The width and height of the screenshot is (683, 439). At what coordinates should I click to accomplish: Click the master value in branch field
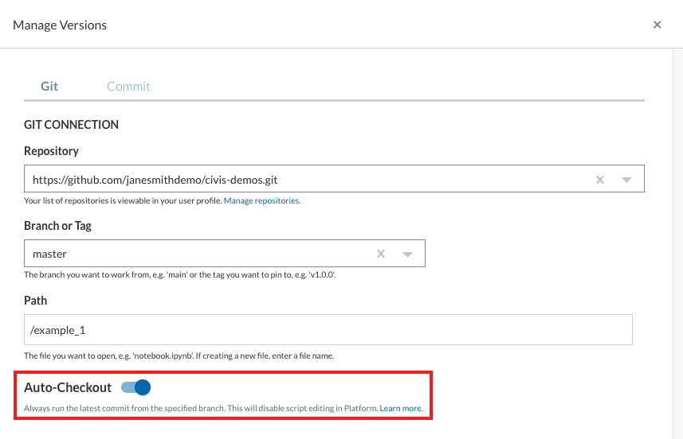[49, 254]
